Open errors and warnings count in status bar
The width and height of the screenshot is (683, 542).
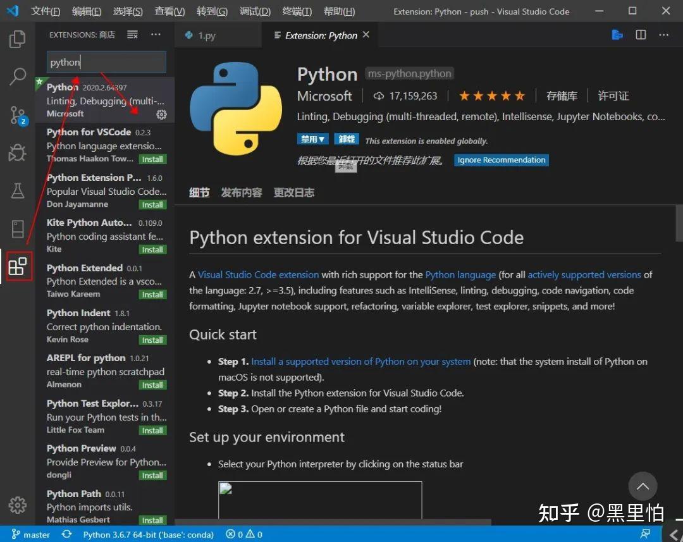(244, 534)
